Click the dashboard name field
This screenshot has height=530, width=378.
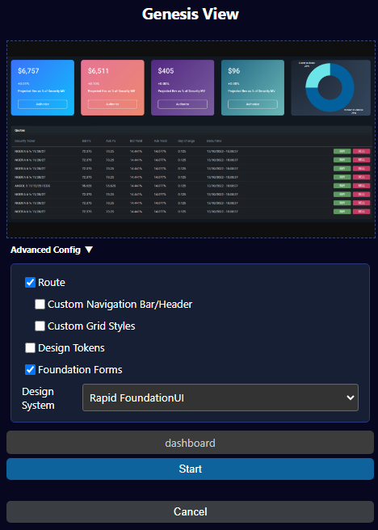pyautogui.click(x=190, y=443)
